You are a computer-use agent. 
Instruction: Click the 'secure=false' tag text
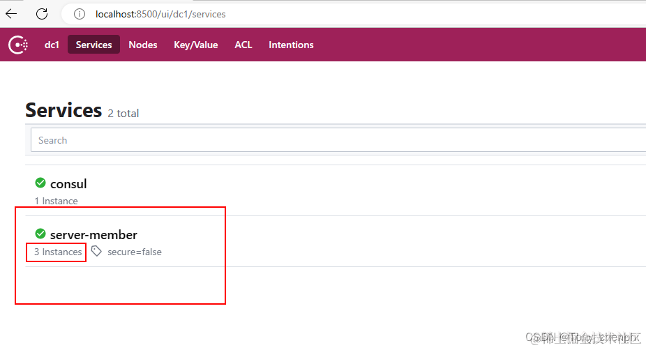coord(135,252)
